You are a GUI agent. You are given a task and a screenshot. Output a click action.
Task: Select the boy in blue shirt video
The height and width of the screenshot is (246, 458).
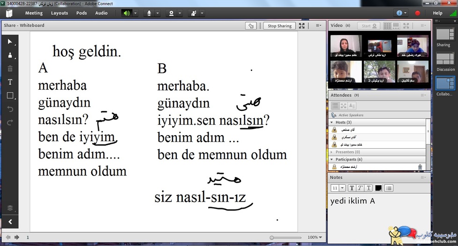click(x=413, y=46)
